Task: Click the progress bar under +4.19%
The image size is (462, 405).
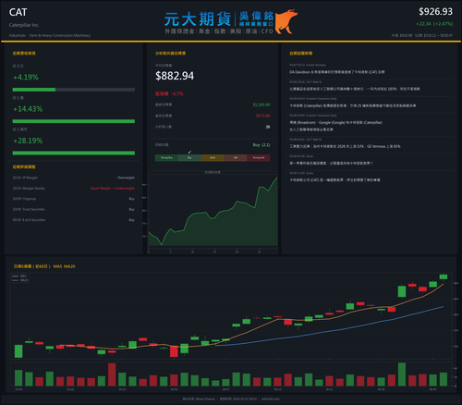Action: (x=74, y=90)
